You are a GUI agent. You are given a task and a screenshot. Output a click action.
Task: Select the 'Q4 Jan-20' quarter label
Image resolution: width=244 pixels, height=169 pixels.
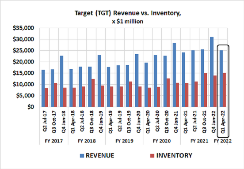click(x=138, y=122)
